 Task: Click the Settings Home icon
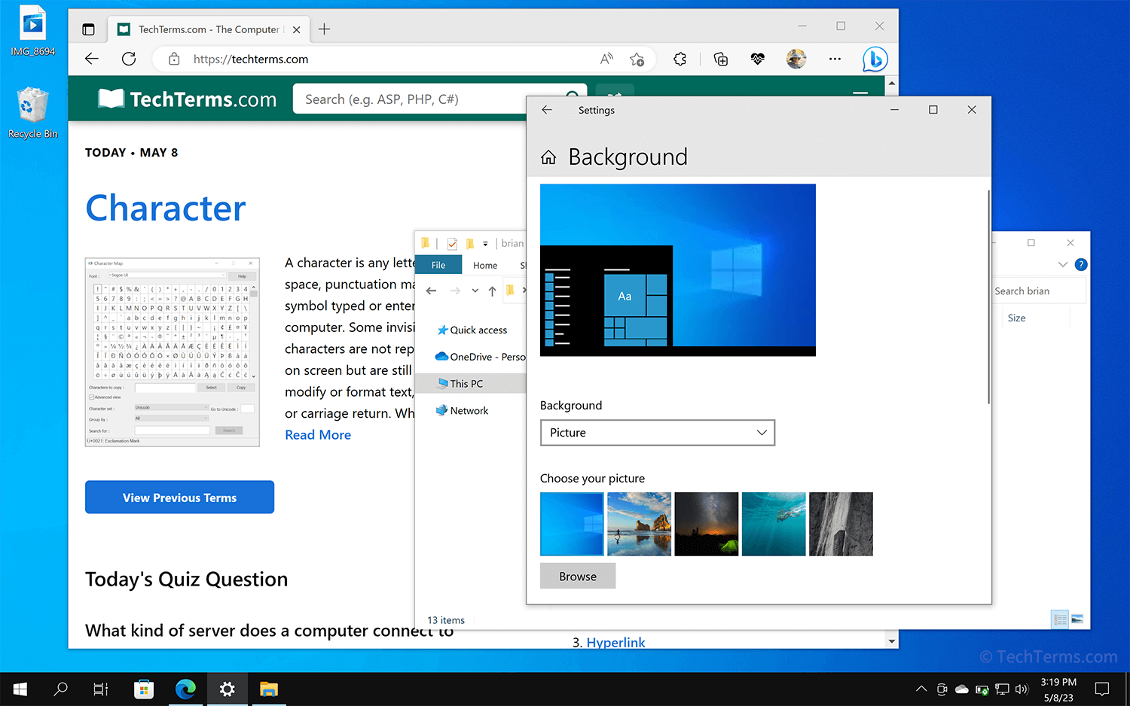coord(548,157)
